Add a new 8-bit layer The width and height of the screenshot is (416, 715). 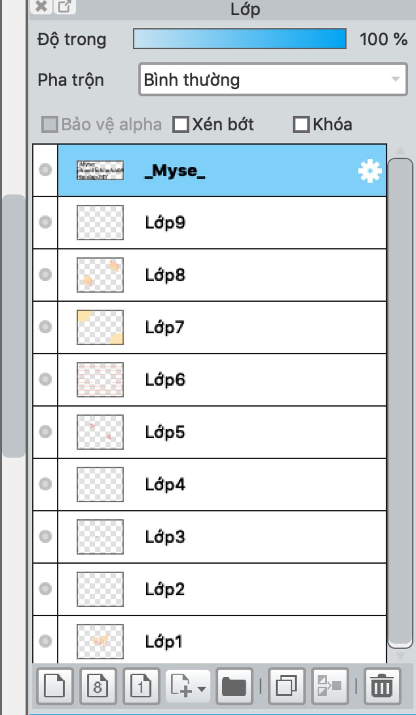click(x=98, y=686)
